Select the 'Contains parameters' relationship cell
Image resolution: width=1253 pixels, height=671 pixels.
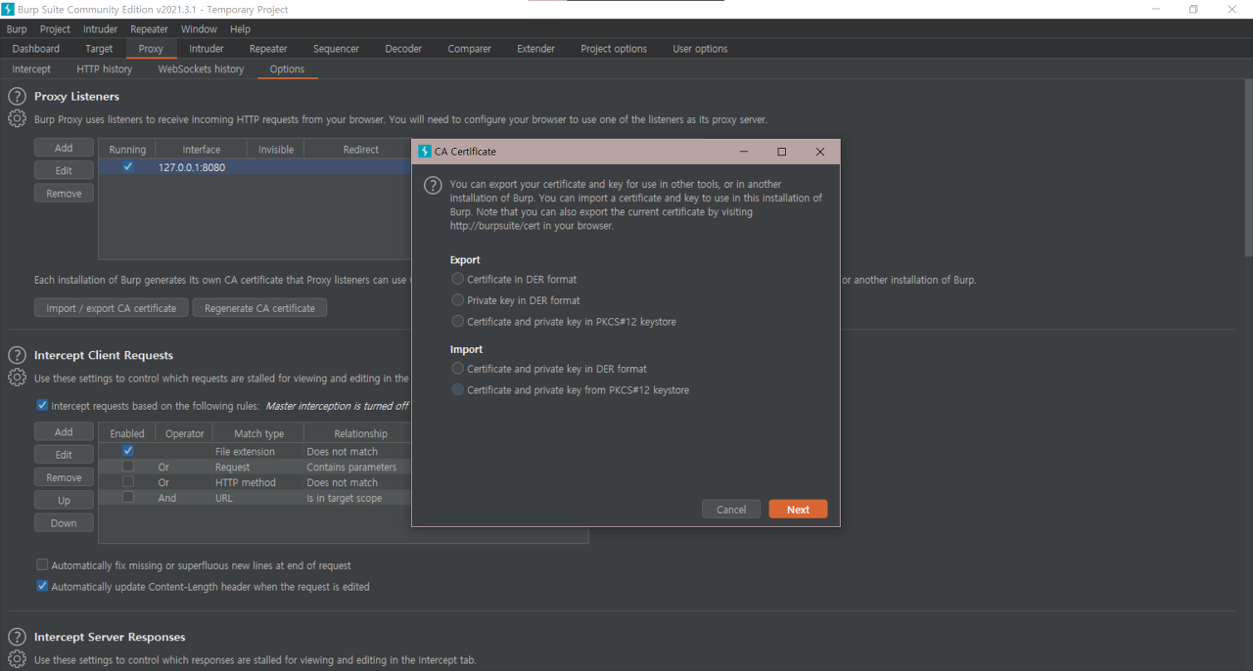pos(357,467)
